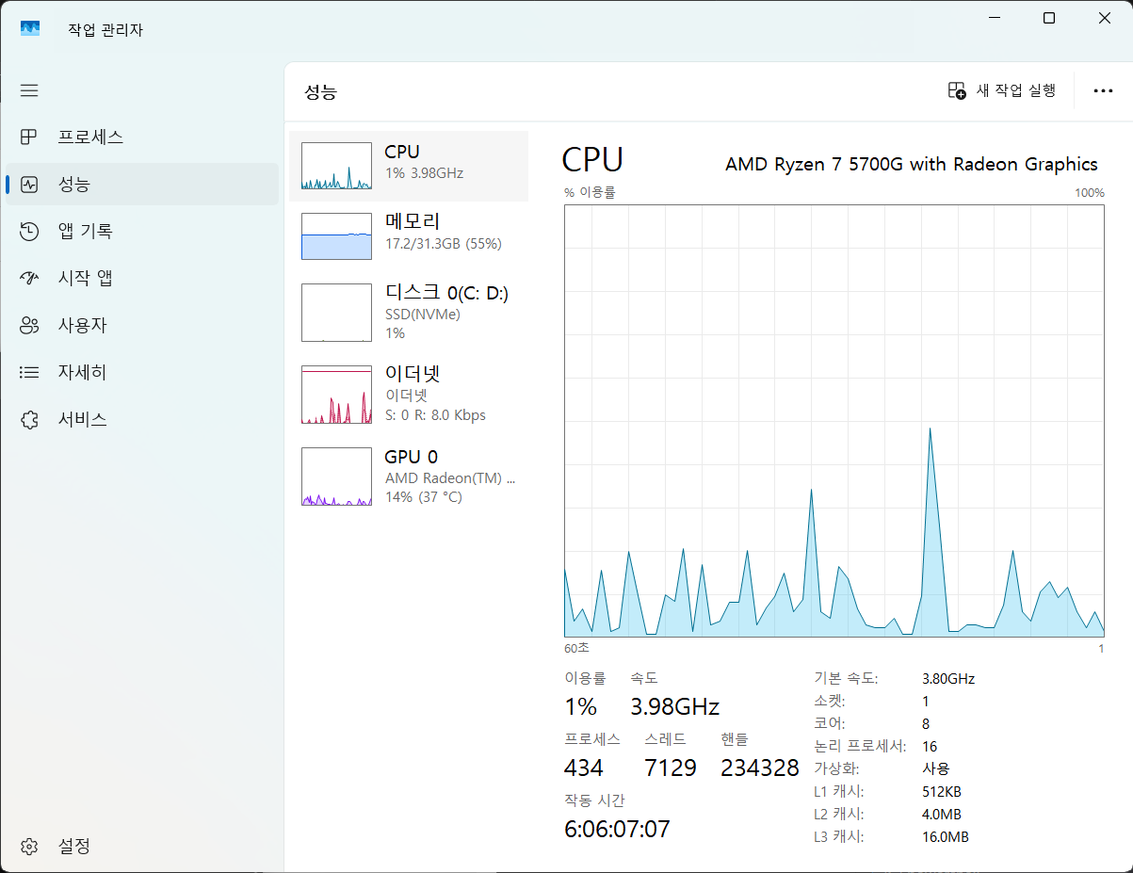Viewport: 1133px width, 873px height.
Task: Open the 이더넷 network graph thumbnail
Action: point(336,395)
